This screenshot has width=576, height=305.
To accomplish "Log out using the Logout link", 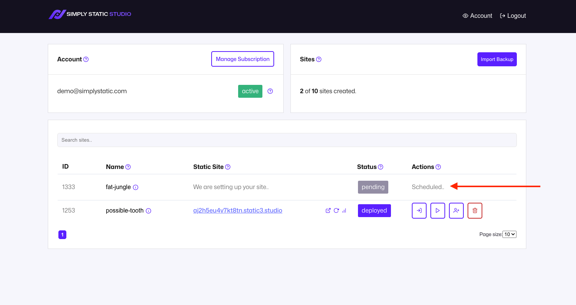I will (513, 16).
